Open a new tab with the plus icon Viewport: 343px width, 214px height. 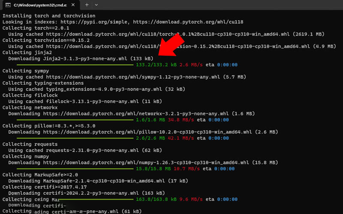tap(87, 5)
